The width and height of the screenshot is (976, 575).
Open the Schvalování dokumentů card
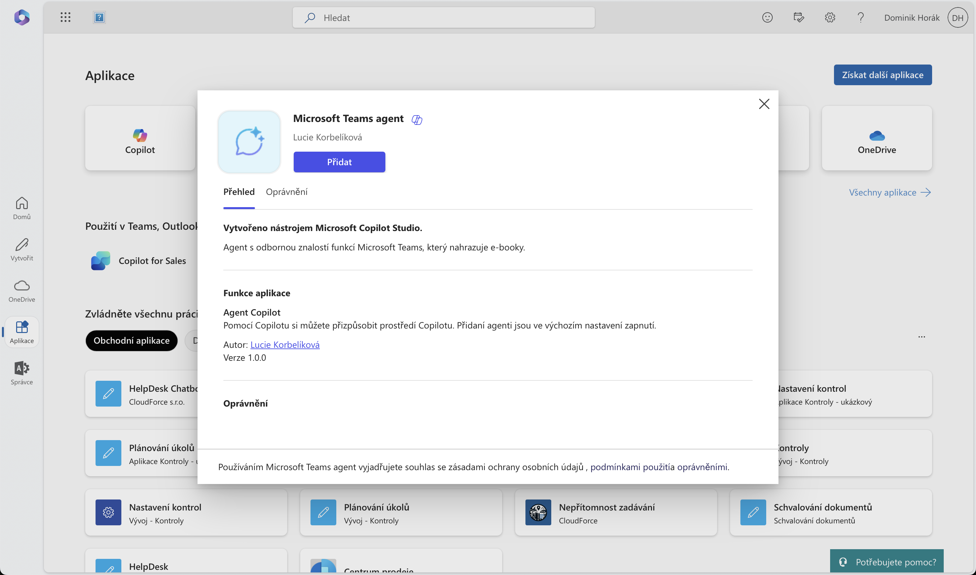pos(831,512)
